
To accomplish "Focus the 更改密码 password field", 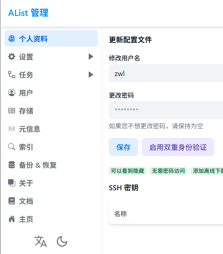I will 166,110.
